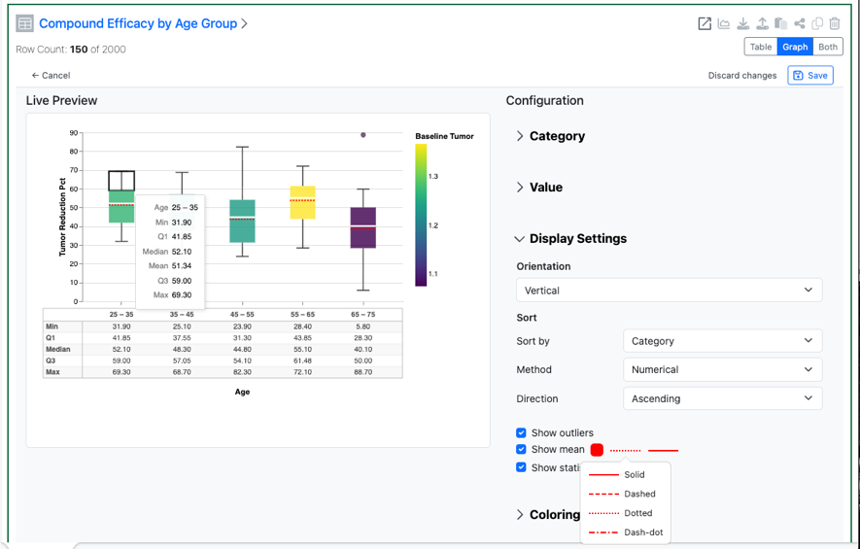Collapse the Display Settings section
Viewport: 860px width, 549px height.
point(571,239)
